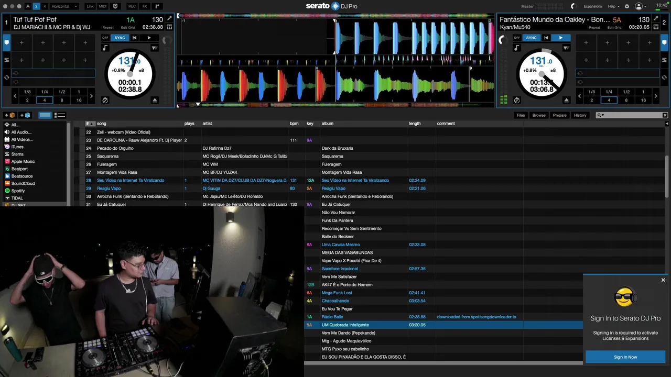
Task: Open the MIDI assign button
Action: (103, 6)
